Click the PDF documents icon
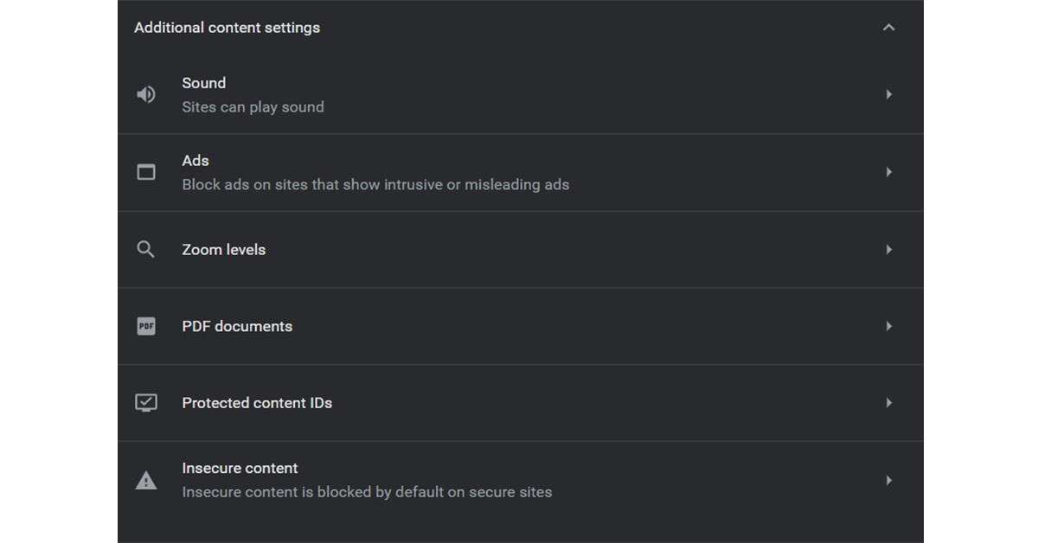Image resolution: width=1038 pixels, height=543 pixels. [x=145, y=326]
